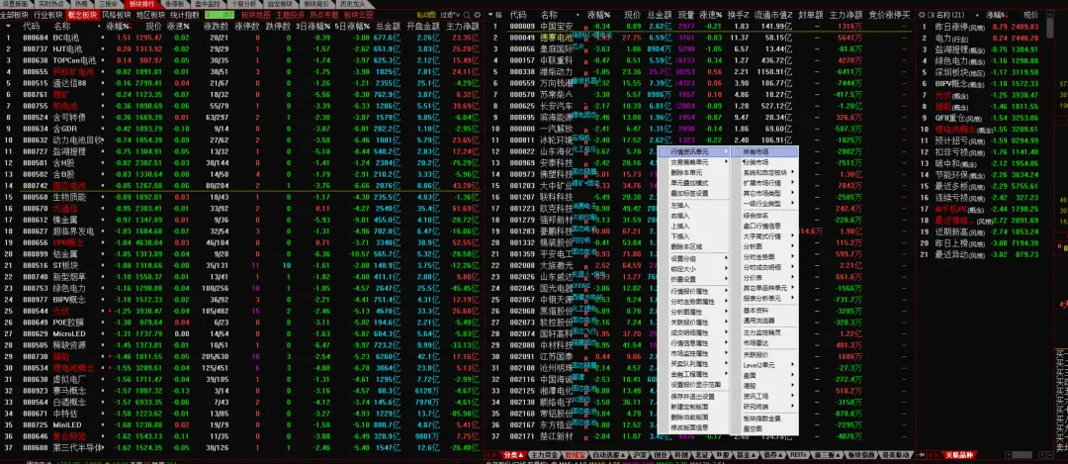Select row 880740 新型烟草

click(242, 277)
